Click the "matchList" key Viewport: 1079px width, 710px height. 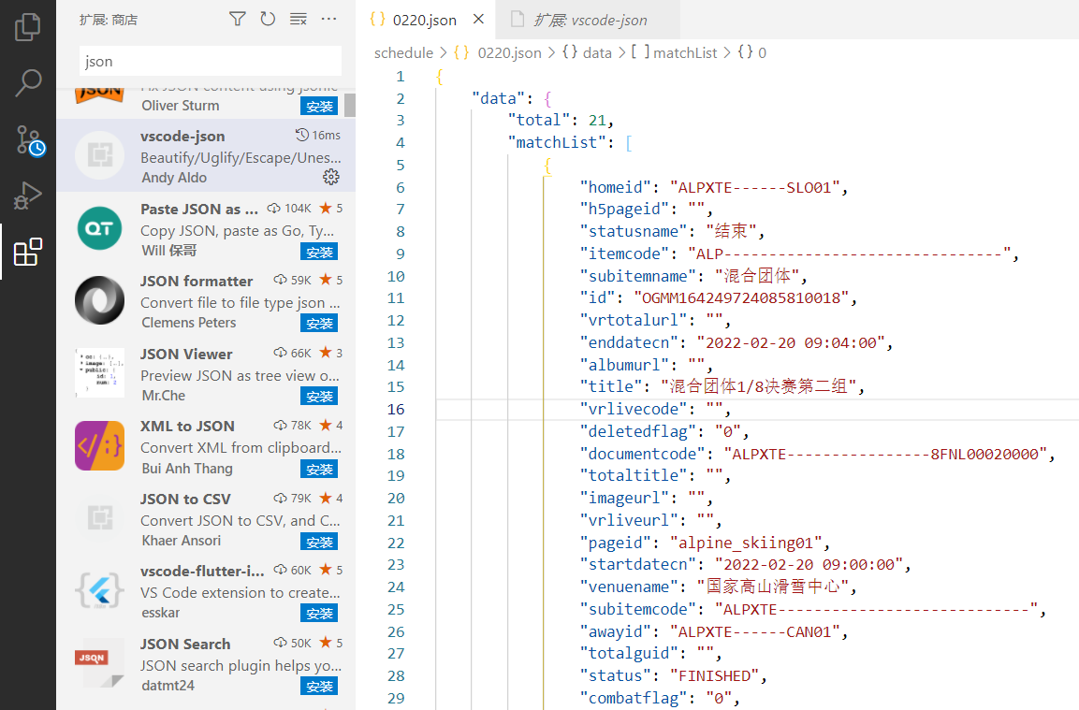coord(556,142)
